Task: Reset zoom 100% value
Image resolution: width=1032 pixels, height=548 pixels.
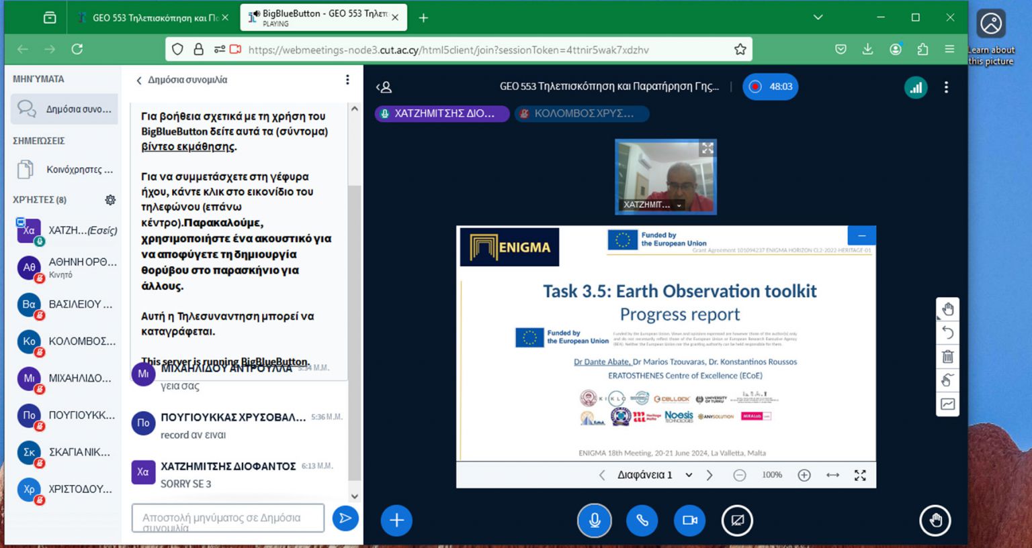Action: click(x=772, y=475)
